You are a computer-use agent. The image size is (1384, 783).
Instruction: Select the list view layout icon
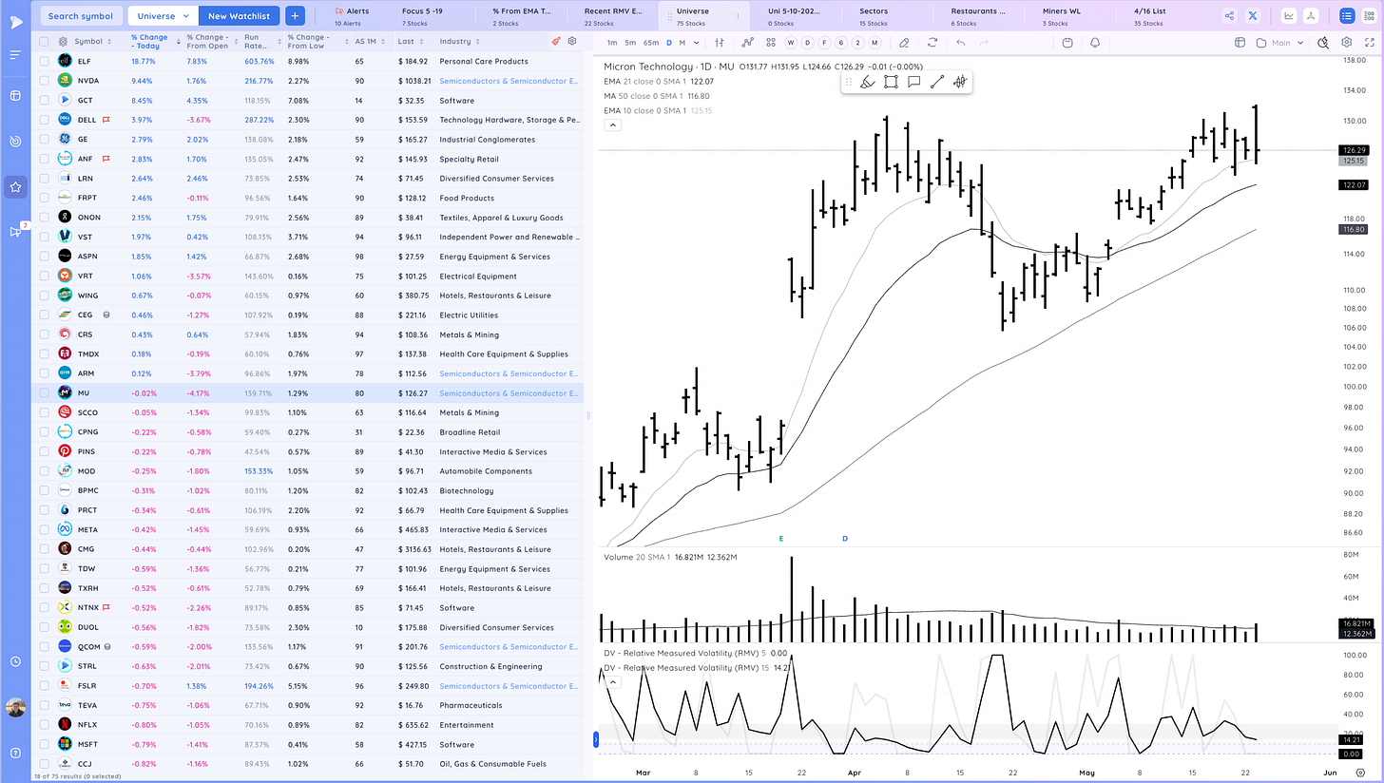tap(1347, 15)
